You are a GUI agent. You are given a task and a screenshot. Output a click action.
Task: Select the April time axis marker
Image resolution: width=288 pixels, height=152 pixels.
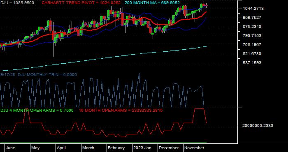(61, 148)
